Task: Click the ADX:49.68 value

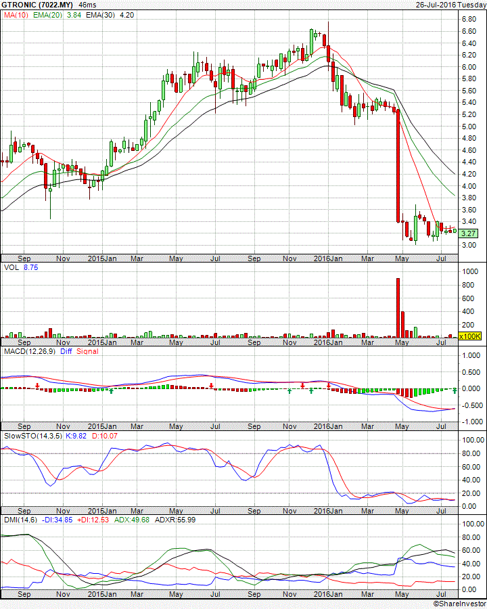Action: coord(132,520)
